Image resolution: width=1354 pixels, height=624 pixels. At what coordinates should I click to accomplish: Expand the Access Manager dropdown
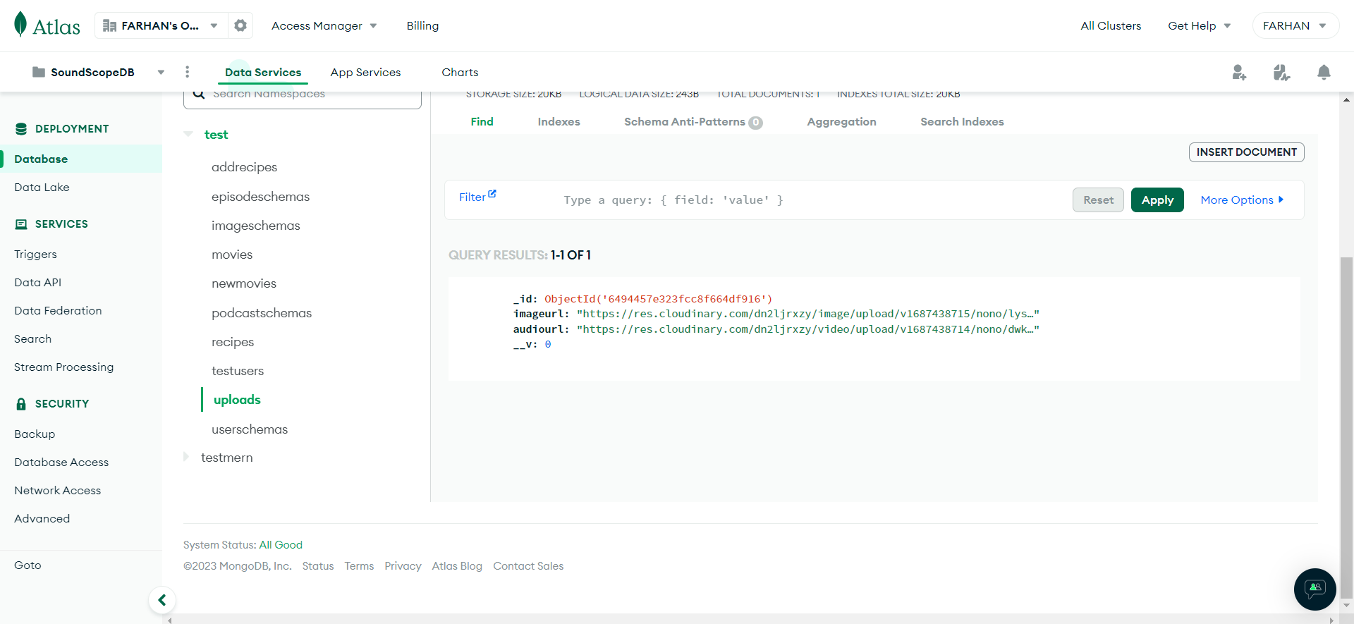click(324, 25)
